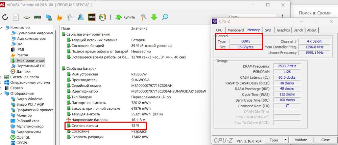The image size is (338, 145).
Task: Click the network monitor toolbar icon
Action: tap(48, 17)
